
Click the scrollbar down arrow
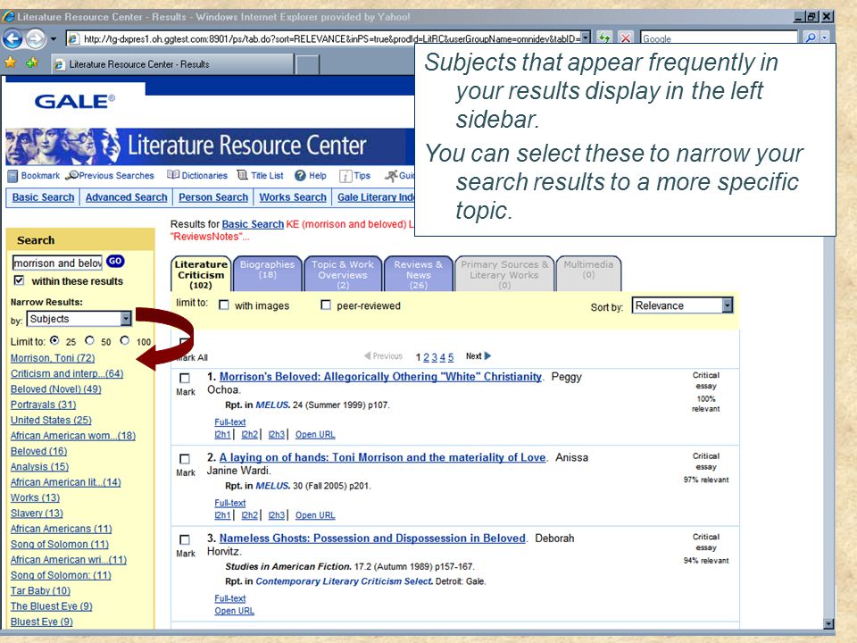pyautogui.click(x=828, y=623)
